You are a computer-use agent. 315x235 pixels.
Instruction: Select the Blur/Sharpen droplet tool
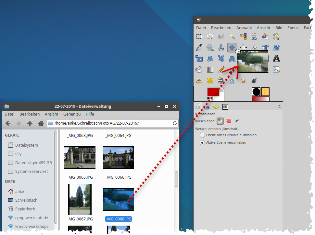[x=232, y=81]
